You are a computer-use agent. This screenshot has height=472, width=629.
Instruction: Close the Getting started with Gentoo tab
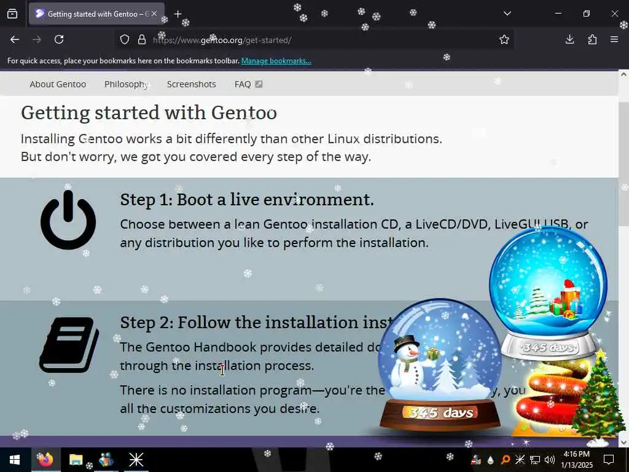tap(154, 14)
